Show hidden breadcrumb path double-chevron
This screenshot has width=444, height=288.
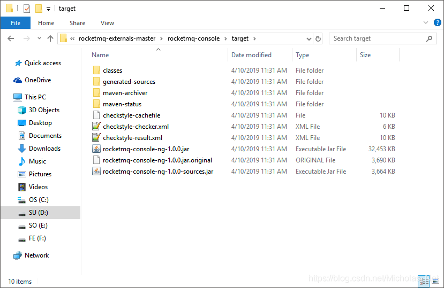tap(72, 38)
